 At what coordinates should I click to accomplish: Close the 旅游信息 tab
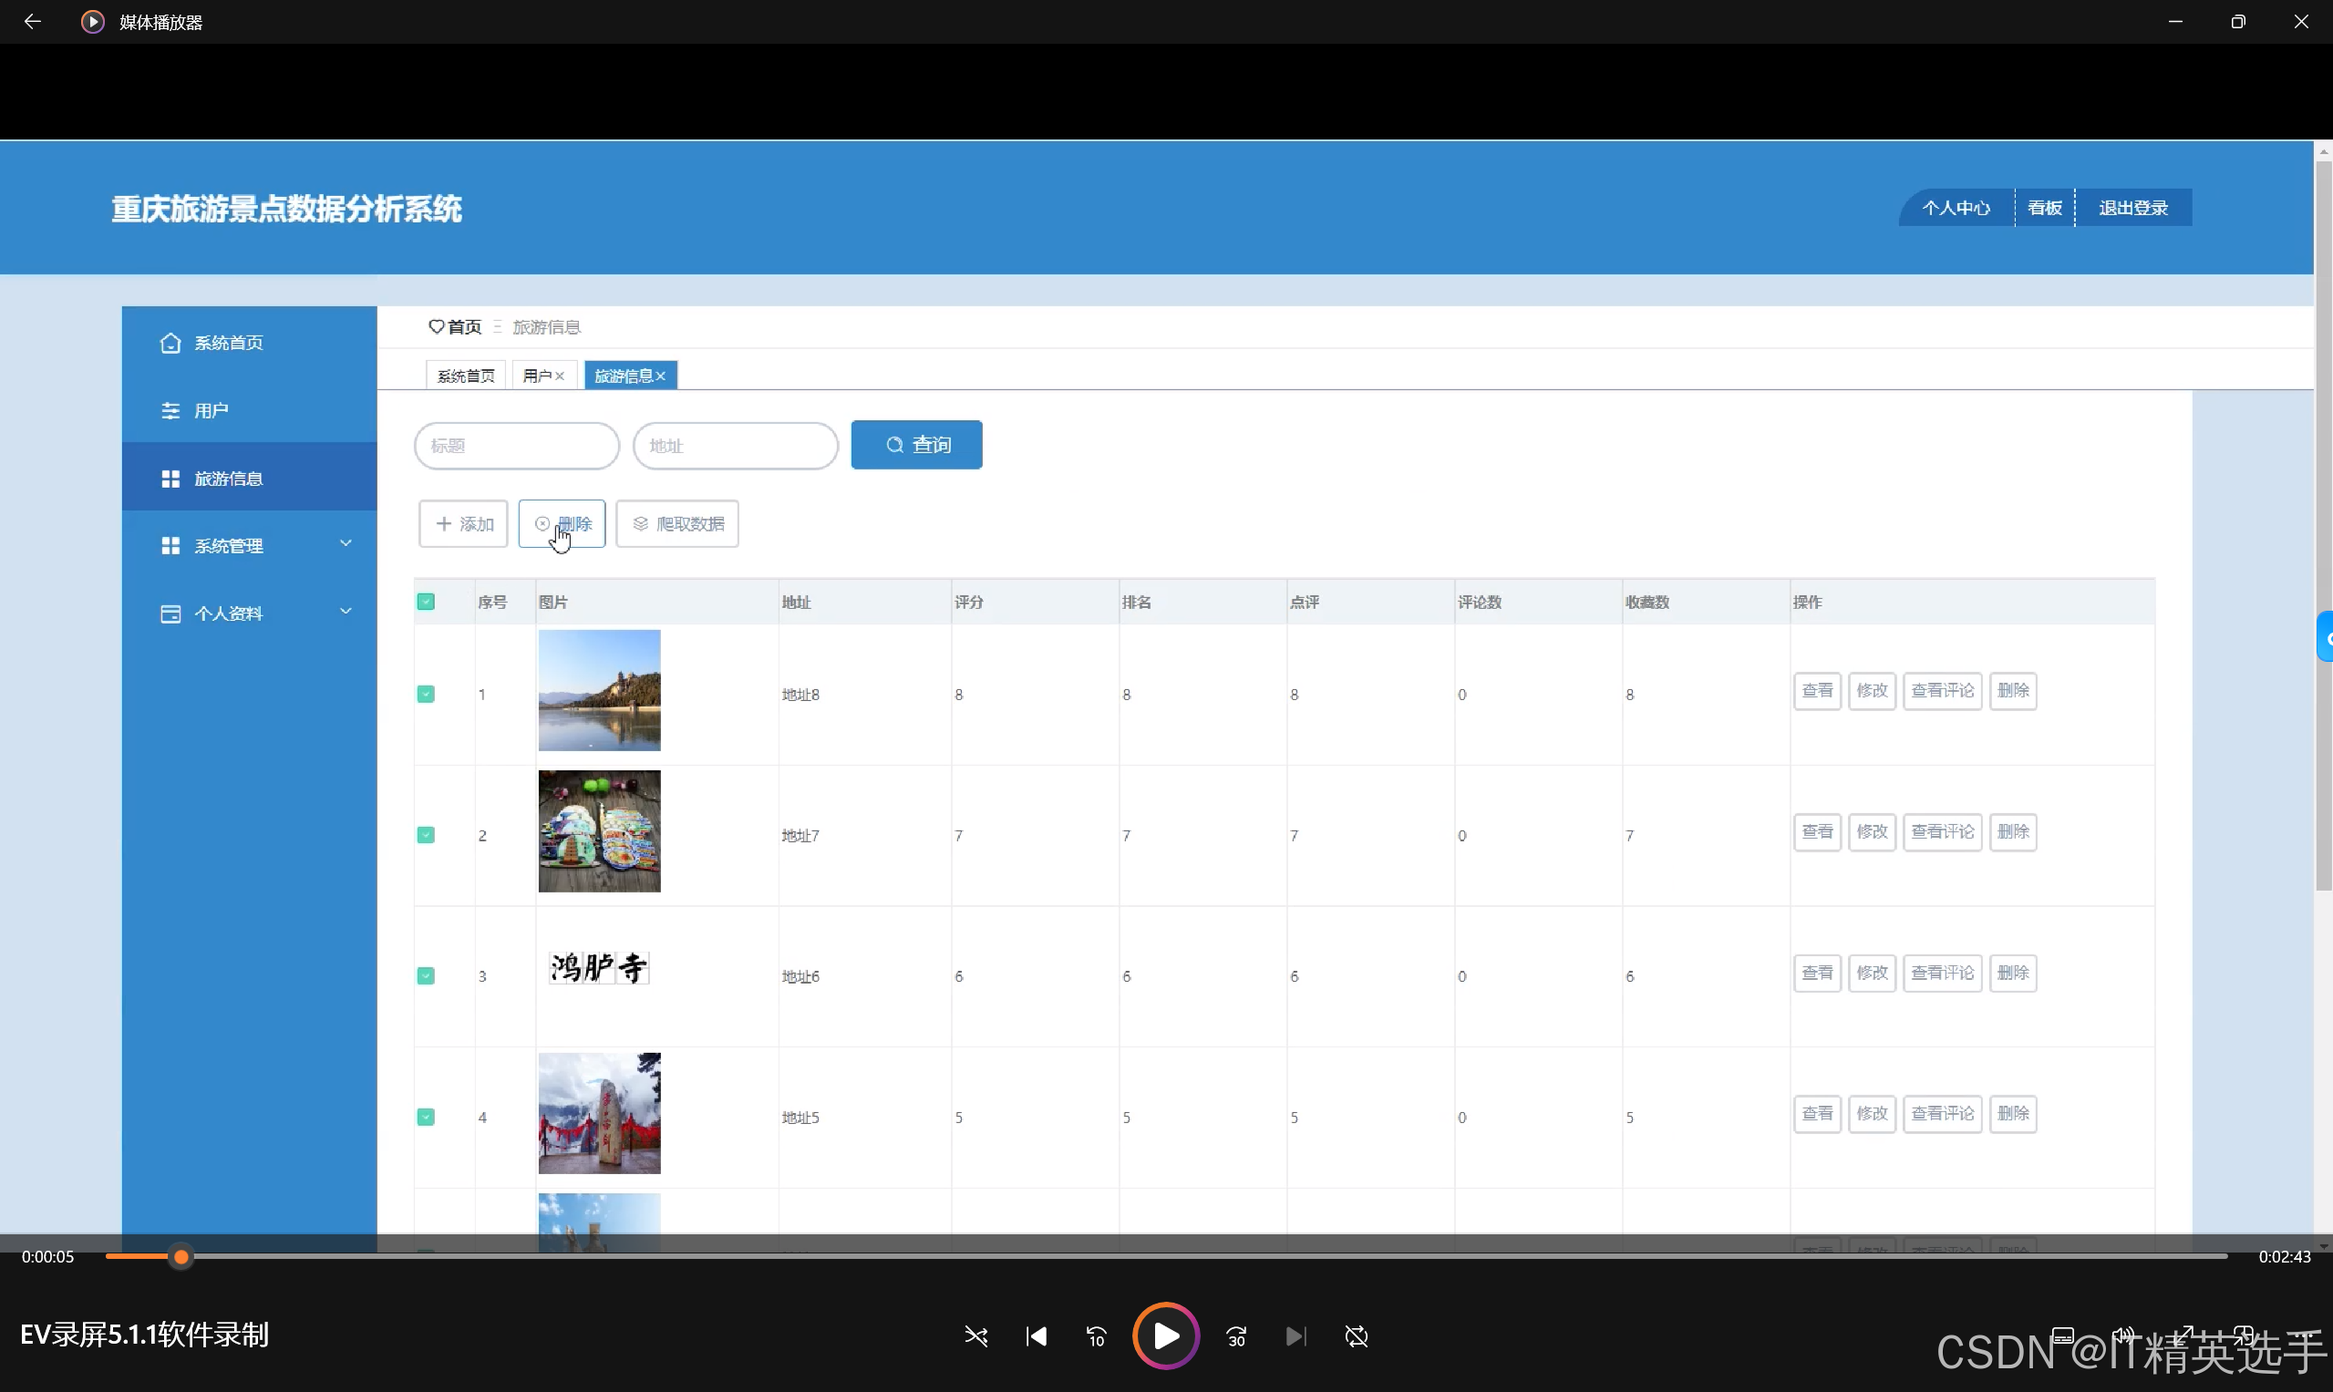tap(661, 376)
